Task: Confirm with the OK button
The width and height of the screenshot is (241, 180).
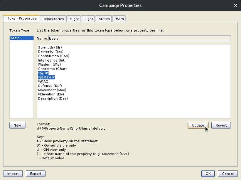Action: point(208,173)
